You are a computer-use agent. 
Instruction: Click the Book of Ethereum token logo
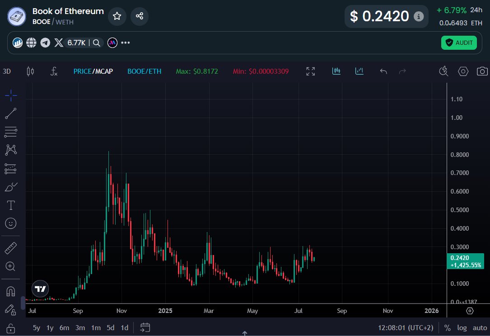click(17, 16)
